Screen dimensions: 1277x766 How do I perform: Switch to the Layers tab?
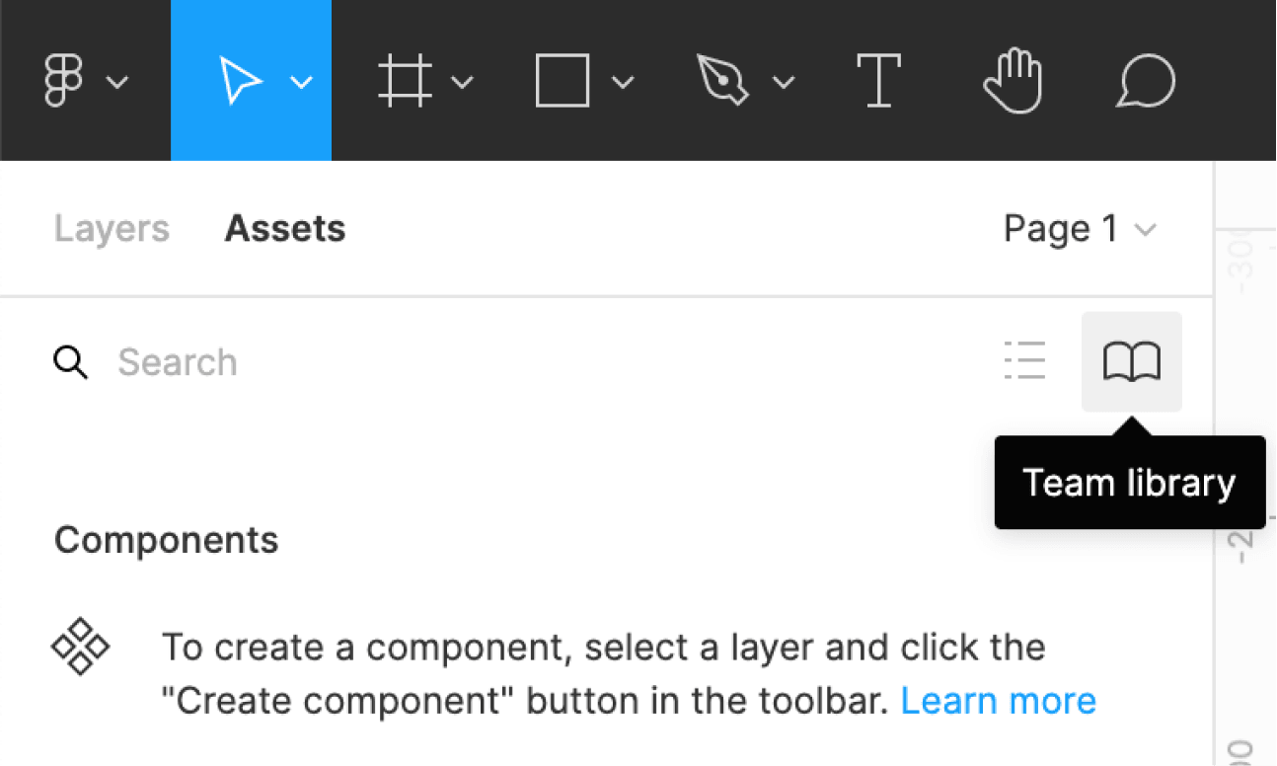(112, 229)
